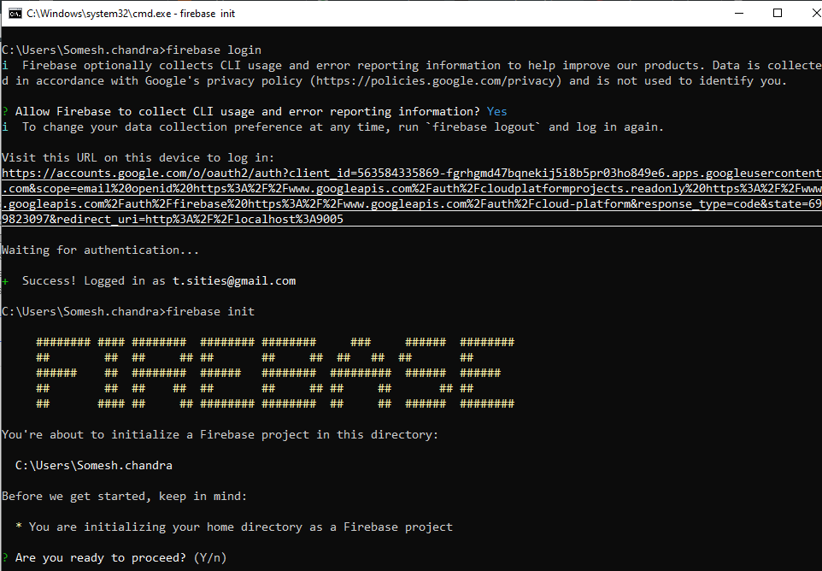Close the command prompt window
The width and height of the screenshot is (822, 571).
[x=814, y=12]
